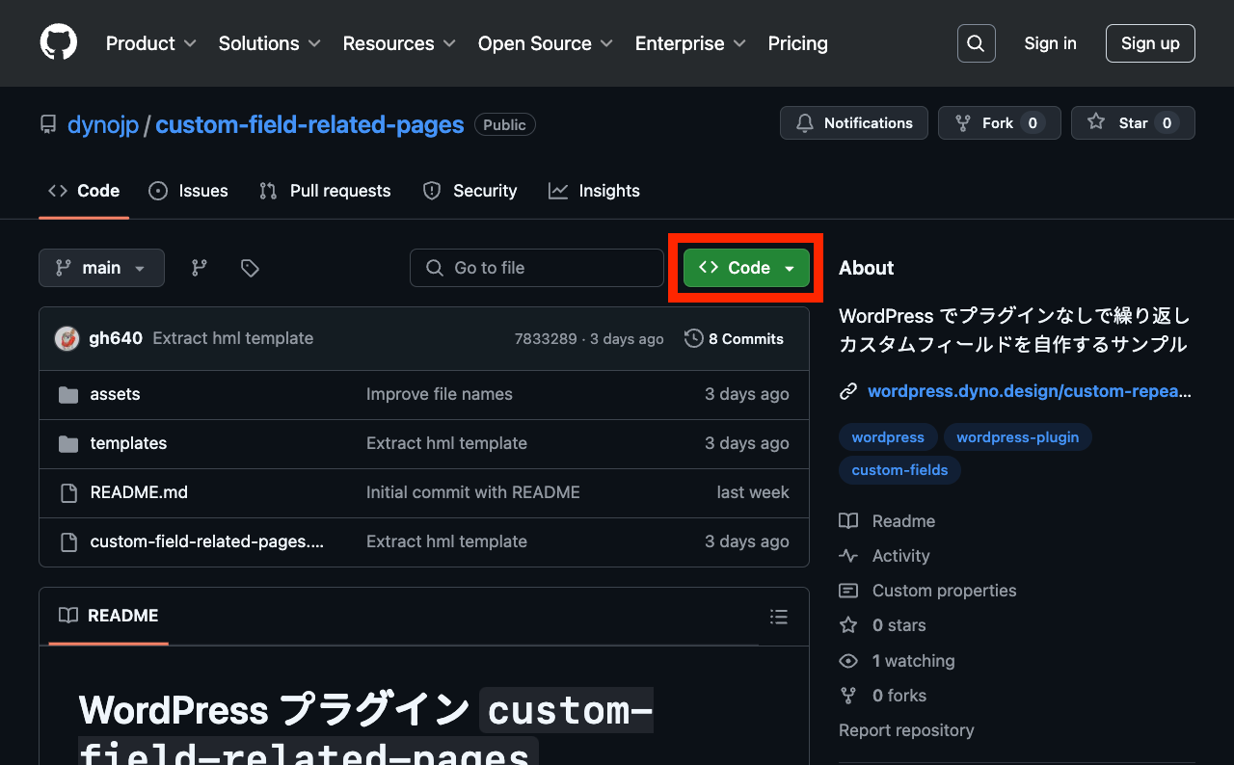Click the gh640 avatar image

point(67,338)
